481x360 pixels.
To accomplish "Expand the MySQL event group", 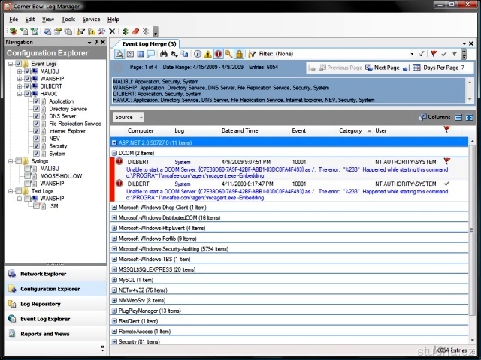I will [114, 280].
